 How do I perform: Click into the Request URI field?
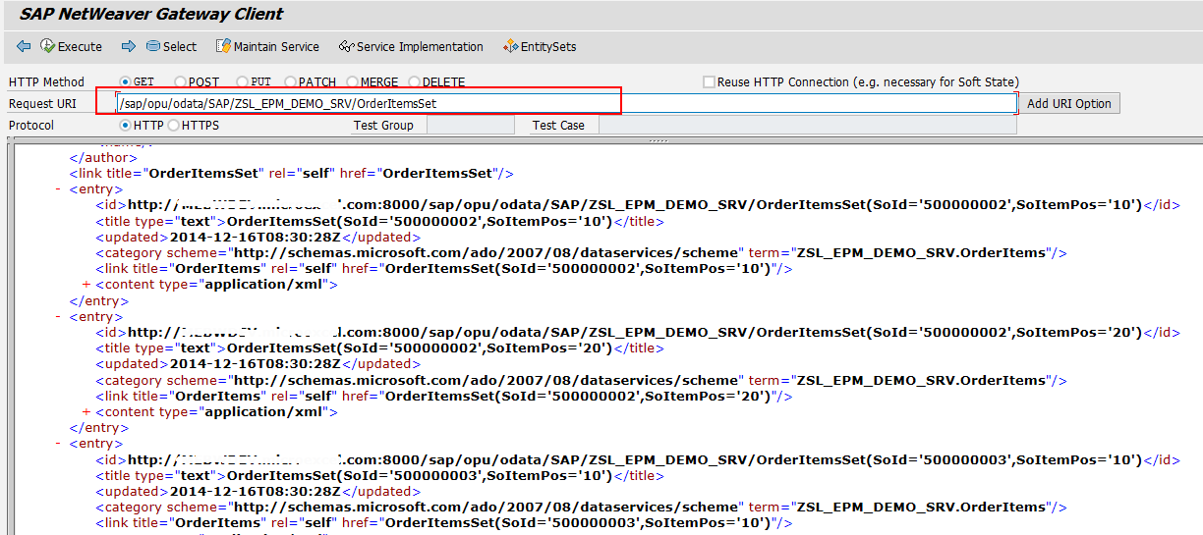565,103
